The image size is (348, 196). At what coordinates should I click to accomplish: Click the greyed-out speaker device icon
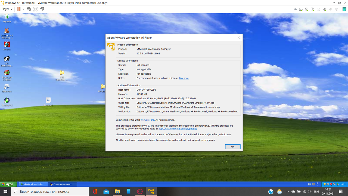tap(331, 9)
